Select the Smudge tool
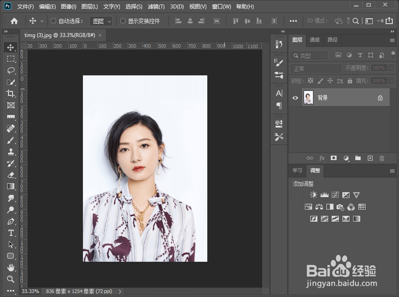Image resolution: width=399 pixels, height=297 pixels. click(10, 198)
